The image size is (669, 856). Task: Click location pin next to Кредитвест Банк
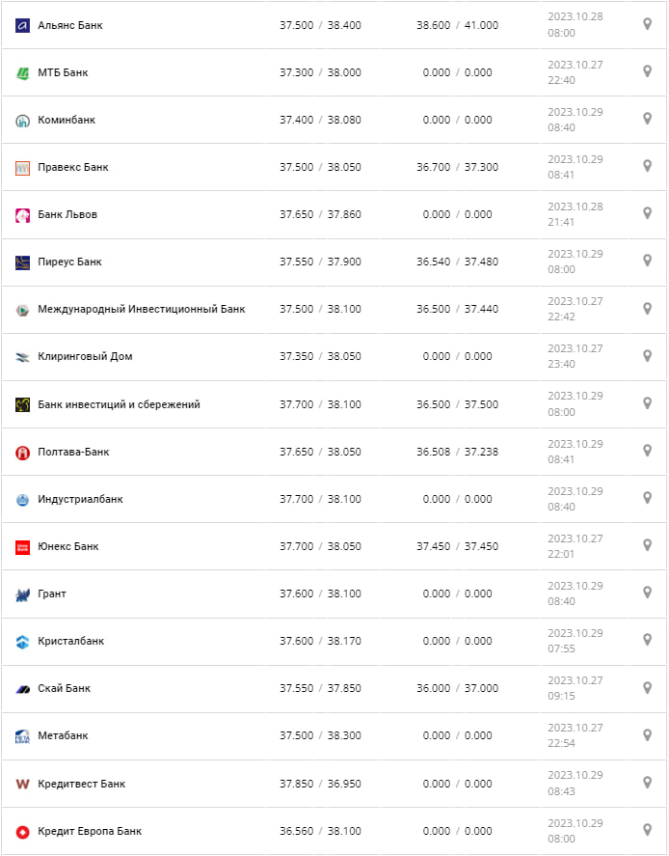(648, 782)
